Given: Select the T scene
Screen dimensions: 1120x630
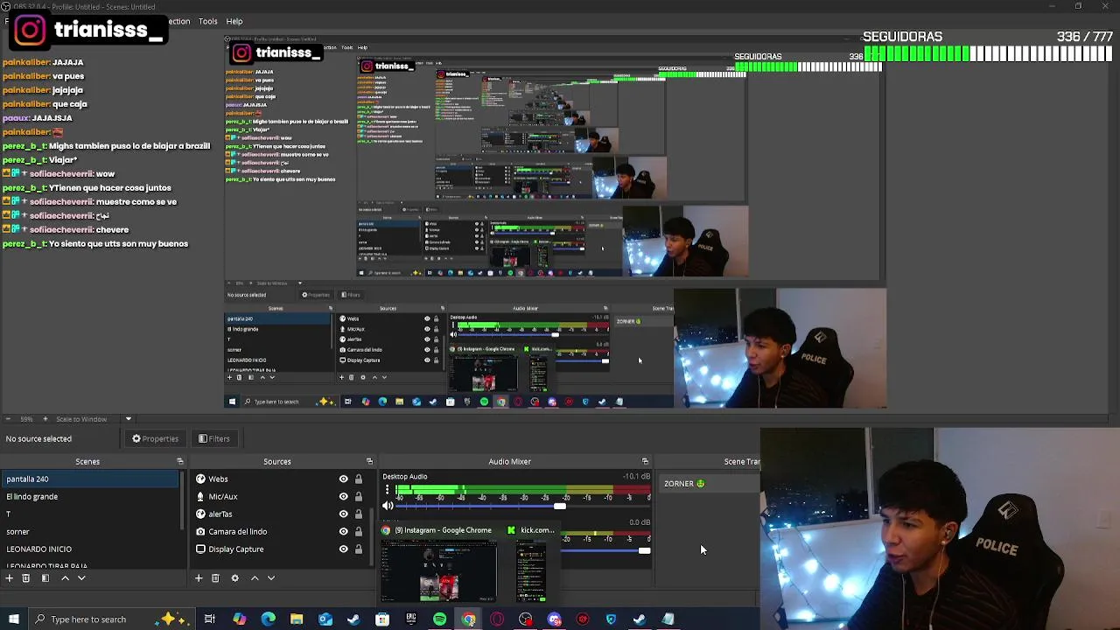Looking at the screenshot, I should 89,514.
